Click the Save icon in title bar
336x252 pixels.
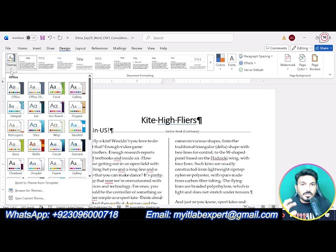tap(43, 38)
